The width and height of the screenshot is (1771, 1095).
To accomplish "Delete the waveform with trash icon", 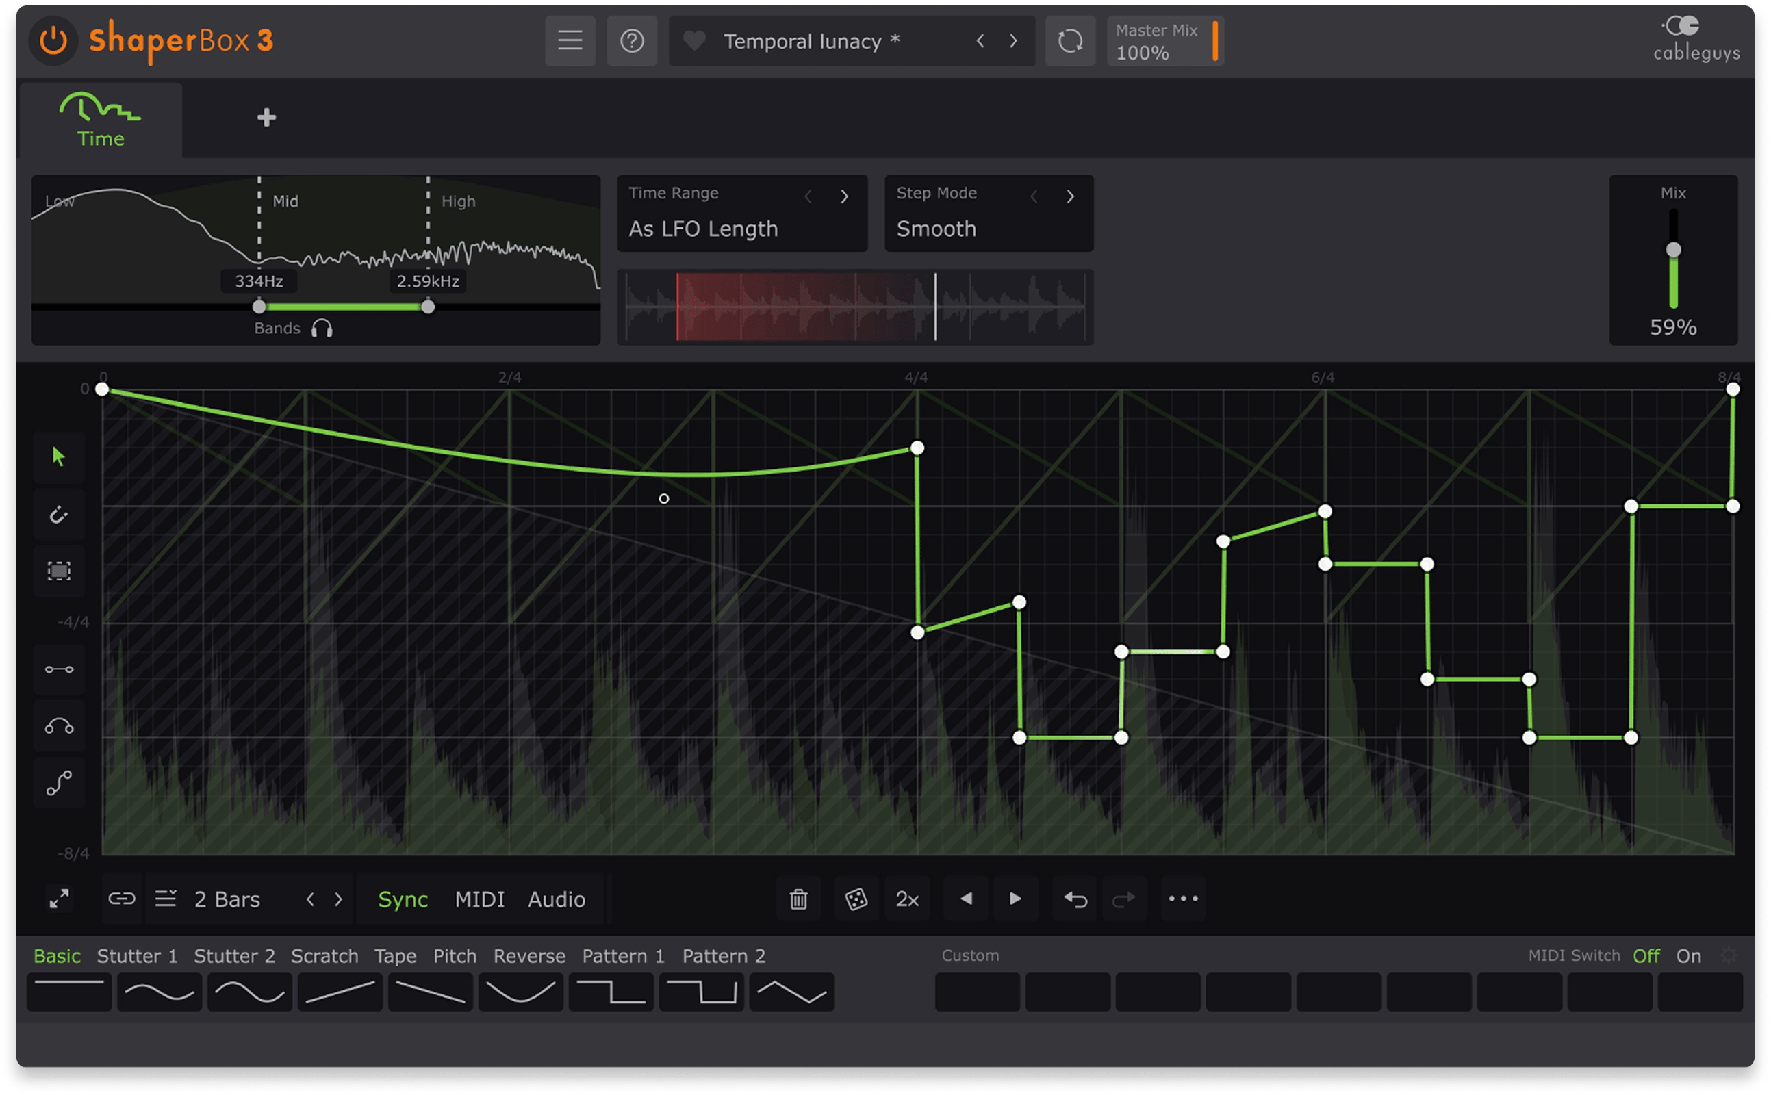I will coord(798,899).
